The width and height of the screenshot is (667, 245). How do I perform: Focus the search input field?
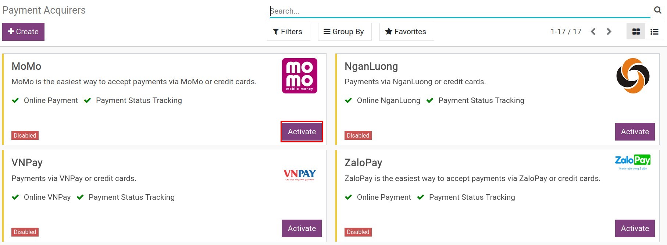(460, 11)
